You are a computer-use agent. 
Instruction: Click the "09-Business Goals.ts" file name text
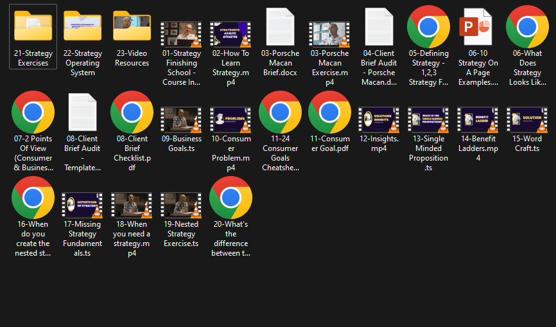click(181, 144)
